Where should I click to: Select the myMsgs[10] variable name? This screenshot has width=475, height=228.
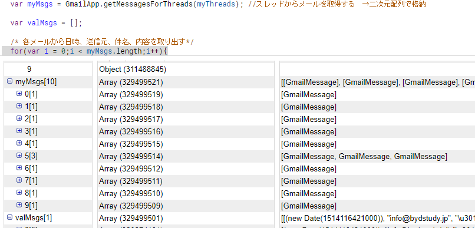36,82
